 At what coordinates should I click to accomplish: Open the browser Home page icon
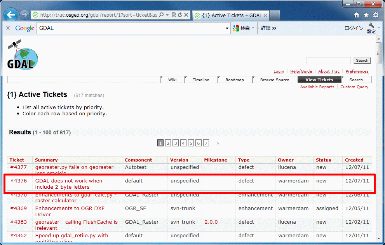coord(357,15)
